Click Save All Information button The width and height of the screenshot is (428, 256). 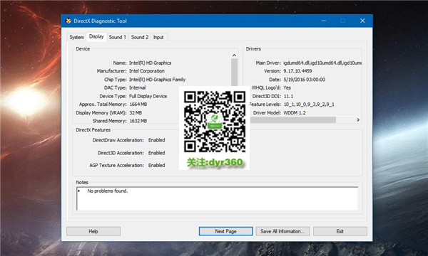[282, 231]
